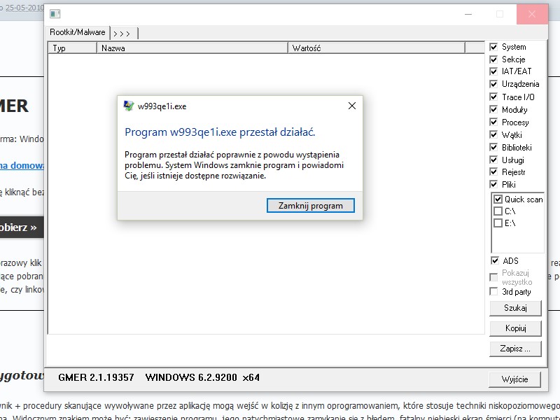
Task: Sort by the Typ column header
Action: coord(73,48)
